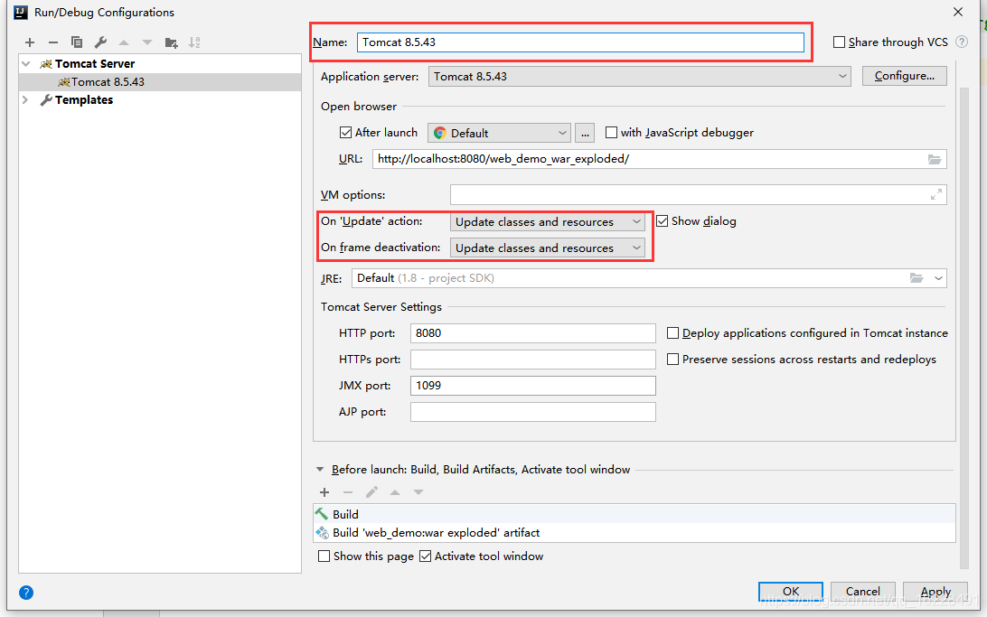Open the browser Default dropdown
Screen dimensions: 987x617
(499, 133)
